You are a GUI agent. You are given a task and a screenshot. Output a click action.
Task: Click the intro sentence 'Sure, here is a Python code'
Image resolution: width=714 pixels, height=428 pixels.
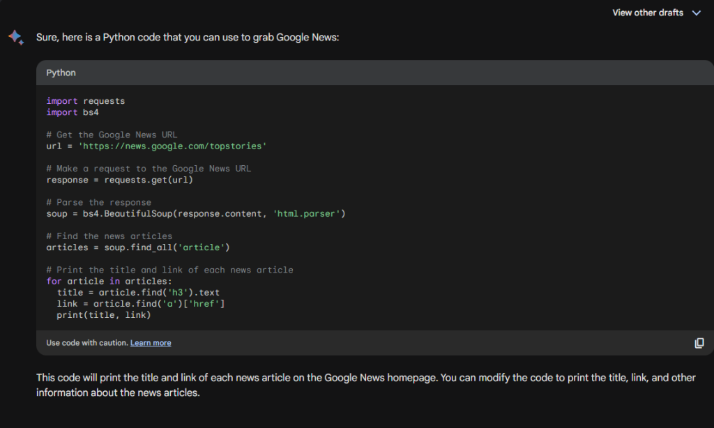tap(188, 38)
